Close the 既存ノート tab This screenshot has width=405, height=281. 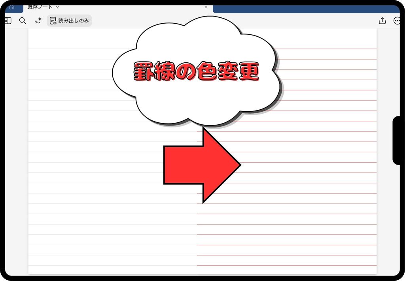206,7
